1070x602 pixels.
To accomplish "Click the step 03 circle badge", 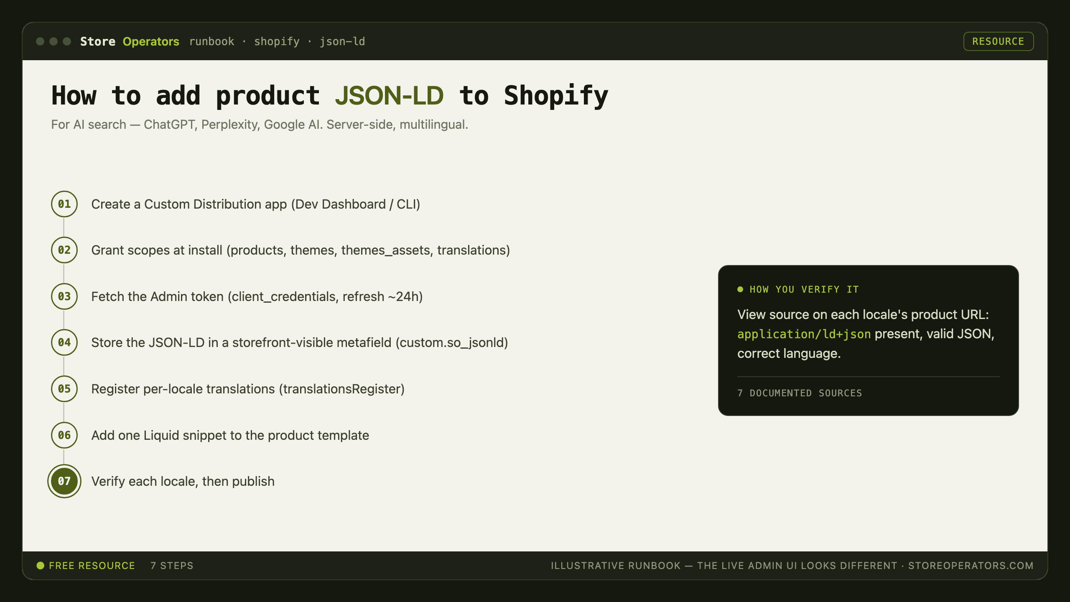I will click(x=64, y=296).
